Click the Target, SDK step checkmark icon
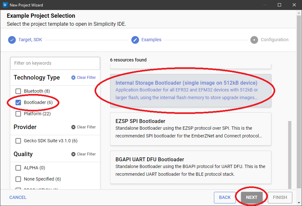Image resolution: width=302 pixels, height=206 pixels. coord(12,40)
